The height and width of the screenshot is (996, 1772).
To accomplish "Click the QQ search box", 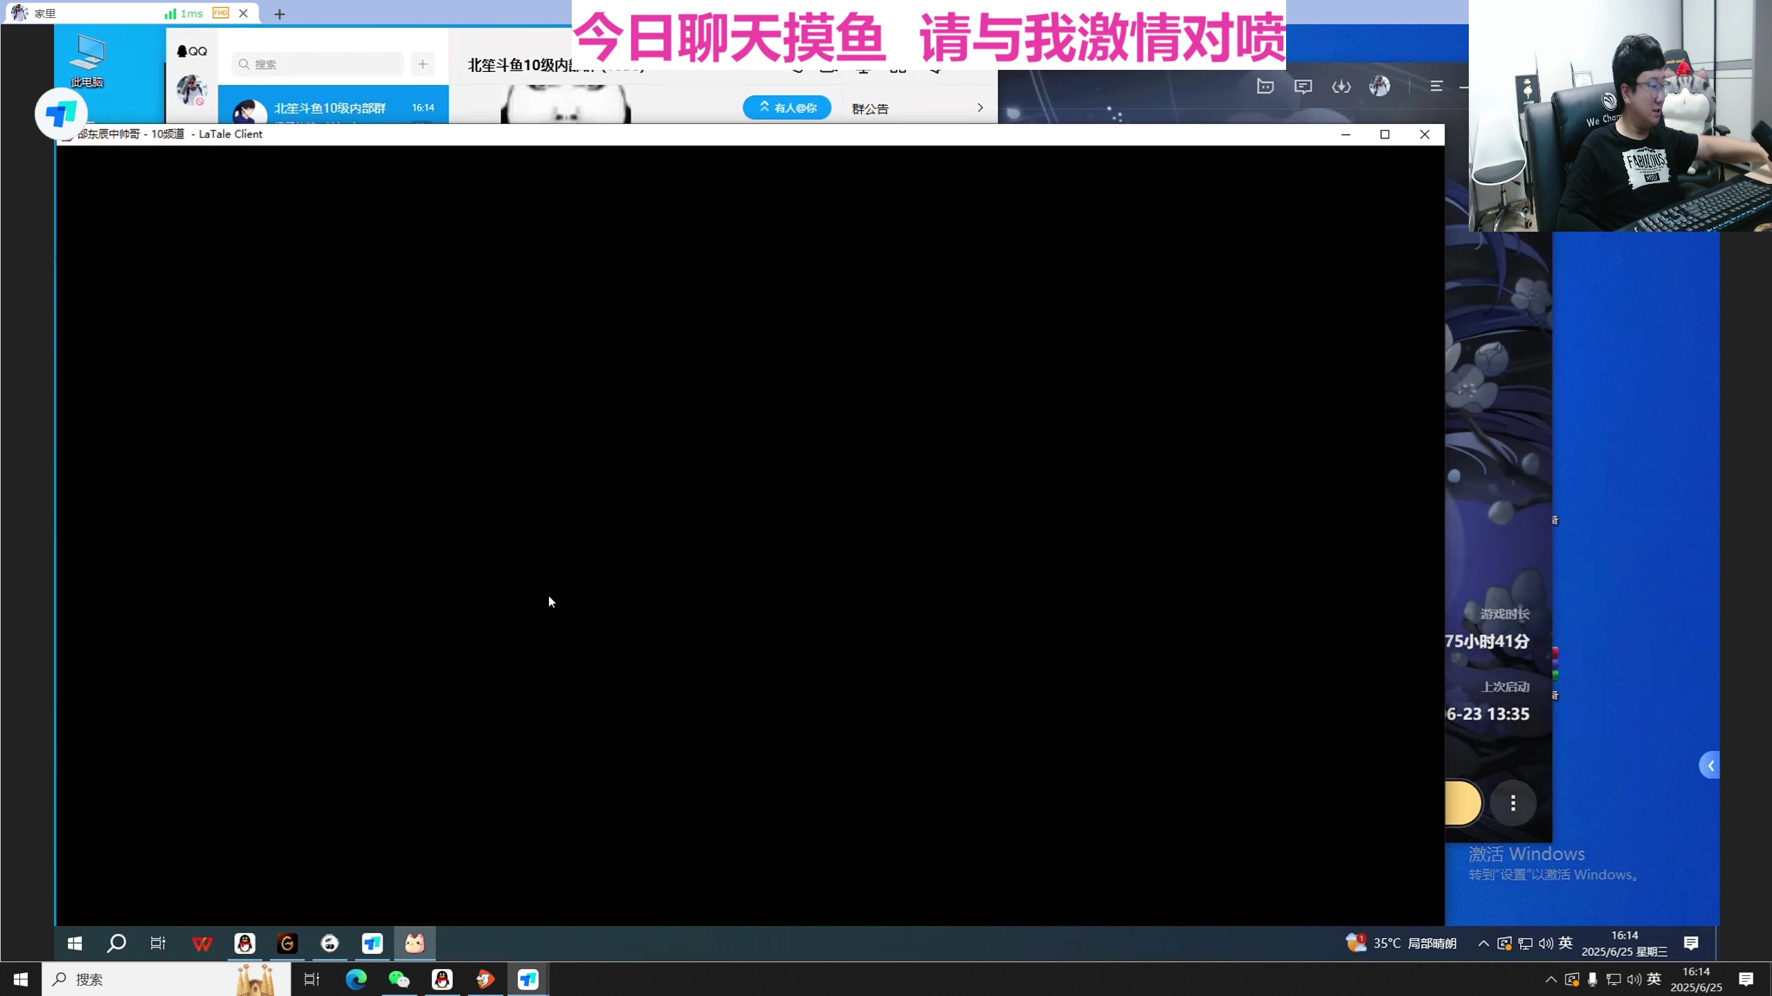I will [318, 64].
